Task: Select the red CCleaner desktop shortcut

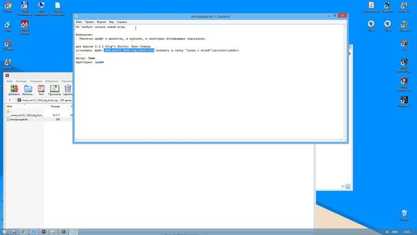Action: pyautogui.click(x=8, y=45)
